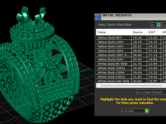Sort by the Metal column header
The image size is (166, 124).
(113, 32)
